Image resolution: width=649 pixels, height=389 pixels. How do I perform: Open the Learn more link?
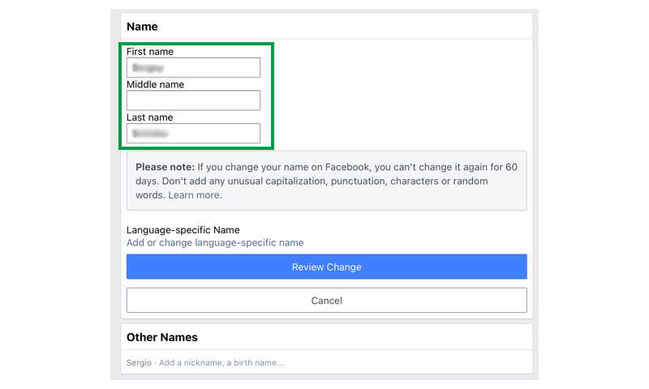(194, 195)
